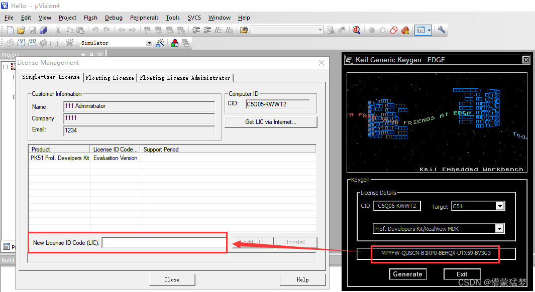535x292 pixels.
Task: Disable all breakpoints using double-circle icon
Action: point(393,30)
